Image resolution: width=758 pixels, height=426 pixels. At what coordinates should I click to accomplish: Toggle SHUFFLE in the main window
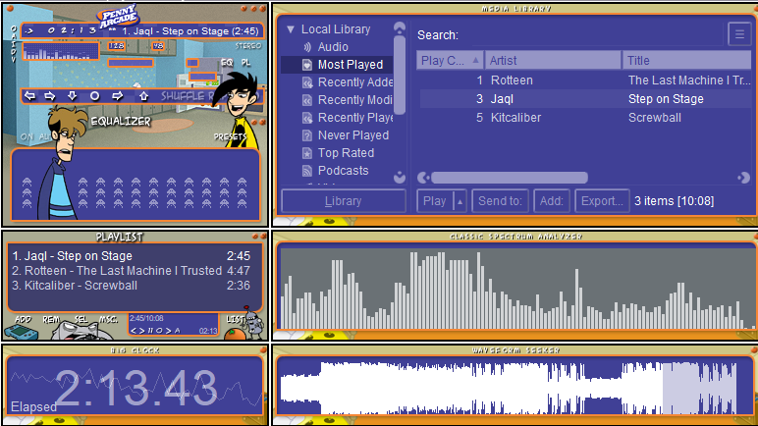click(x=183, y=96)
